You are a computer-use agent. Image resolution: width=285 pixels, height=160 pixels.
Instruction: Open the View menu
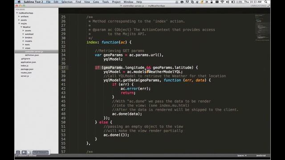click(87, 2)
